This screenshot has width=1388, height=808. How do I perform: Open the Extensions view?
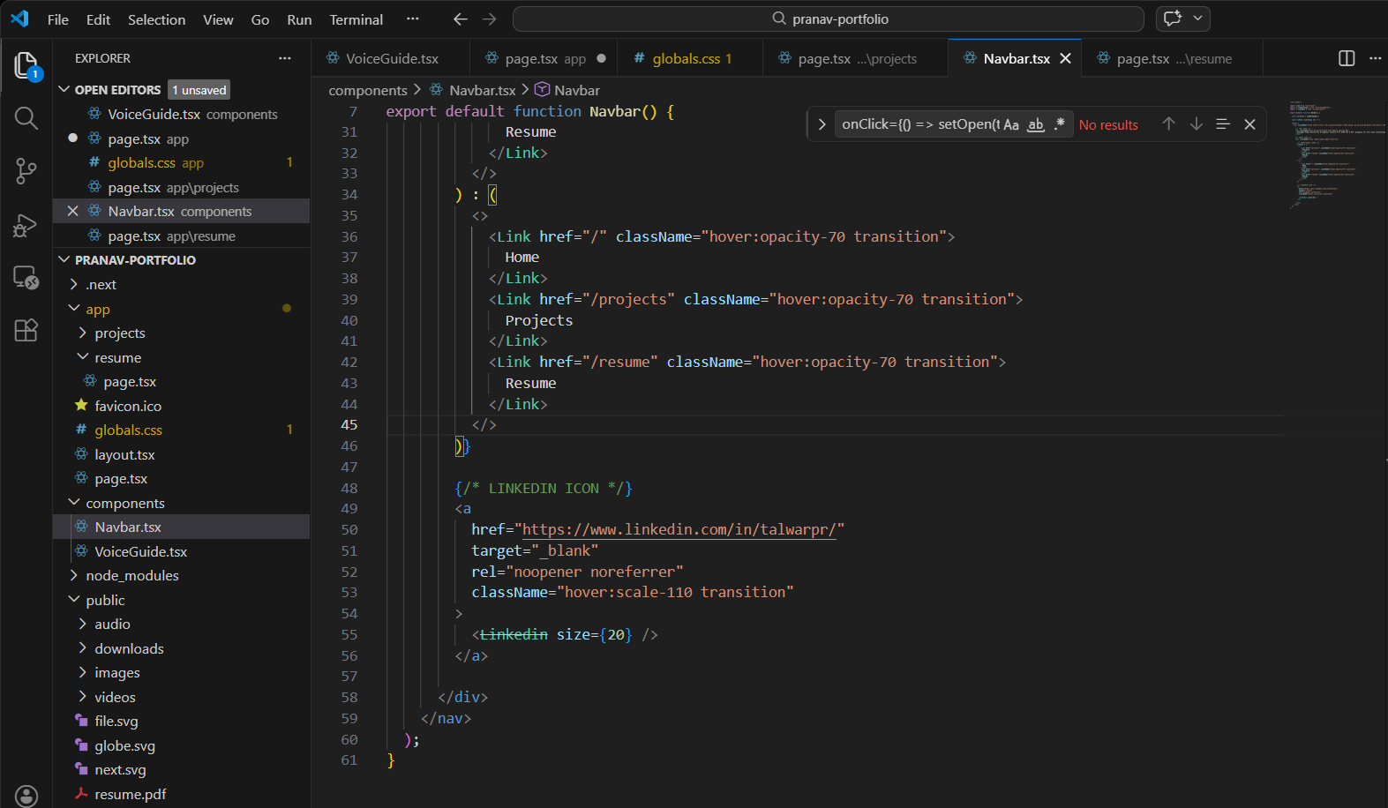pos(26,330)
